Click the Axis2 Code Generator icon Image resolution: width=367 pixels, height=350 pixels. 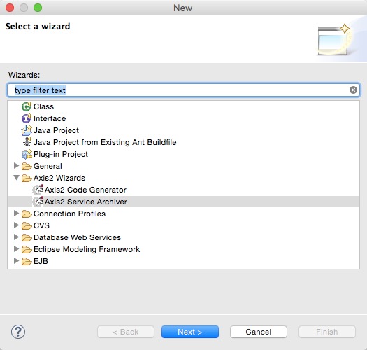click(38, 190)
